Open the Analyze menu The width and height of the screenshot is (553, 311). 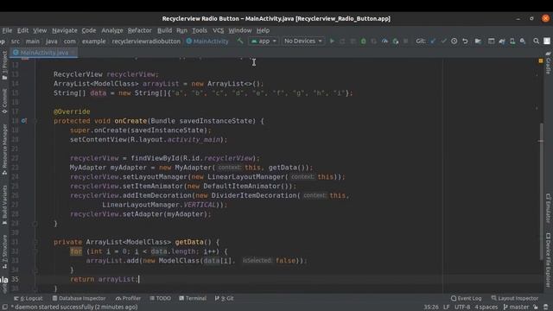click(112, 30)
